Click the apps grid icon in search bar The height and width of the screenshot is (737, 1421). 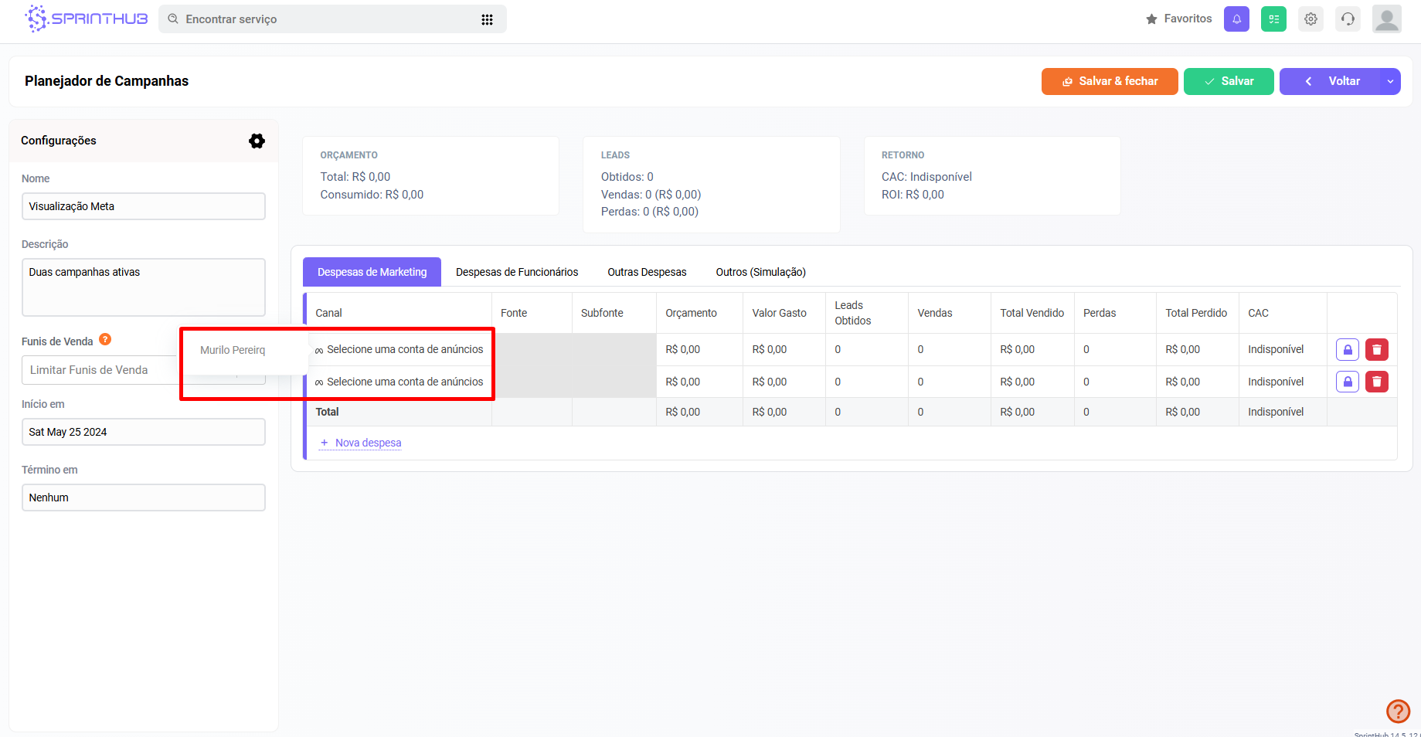487,19
